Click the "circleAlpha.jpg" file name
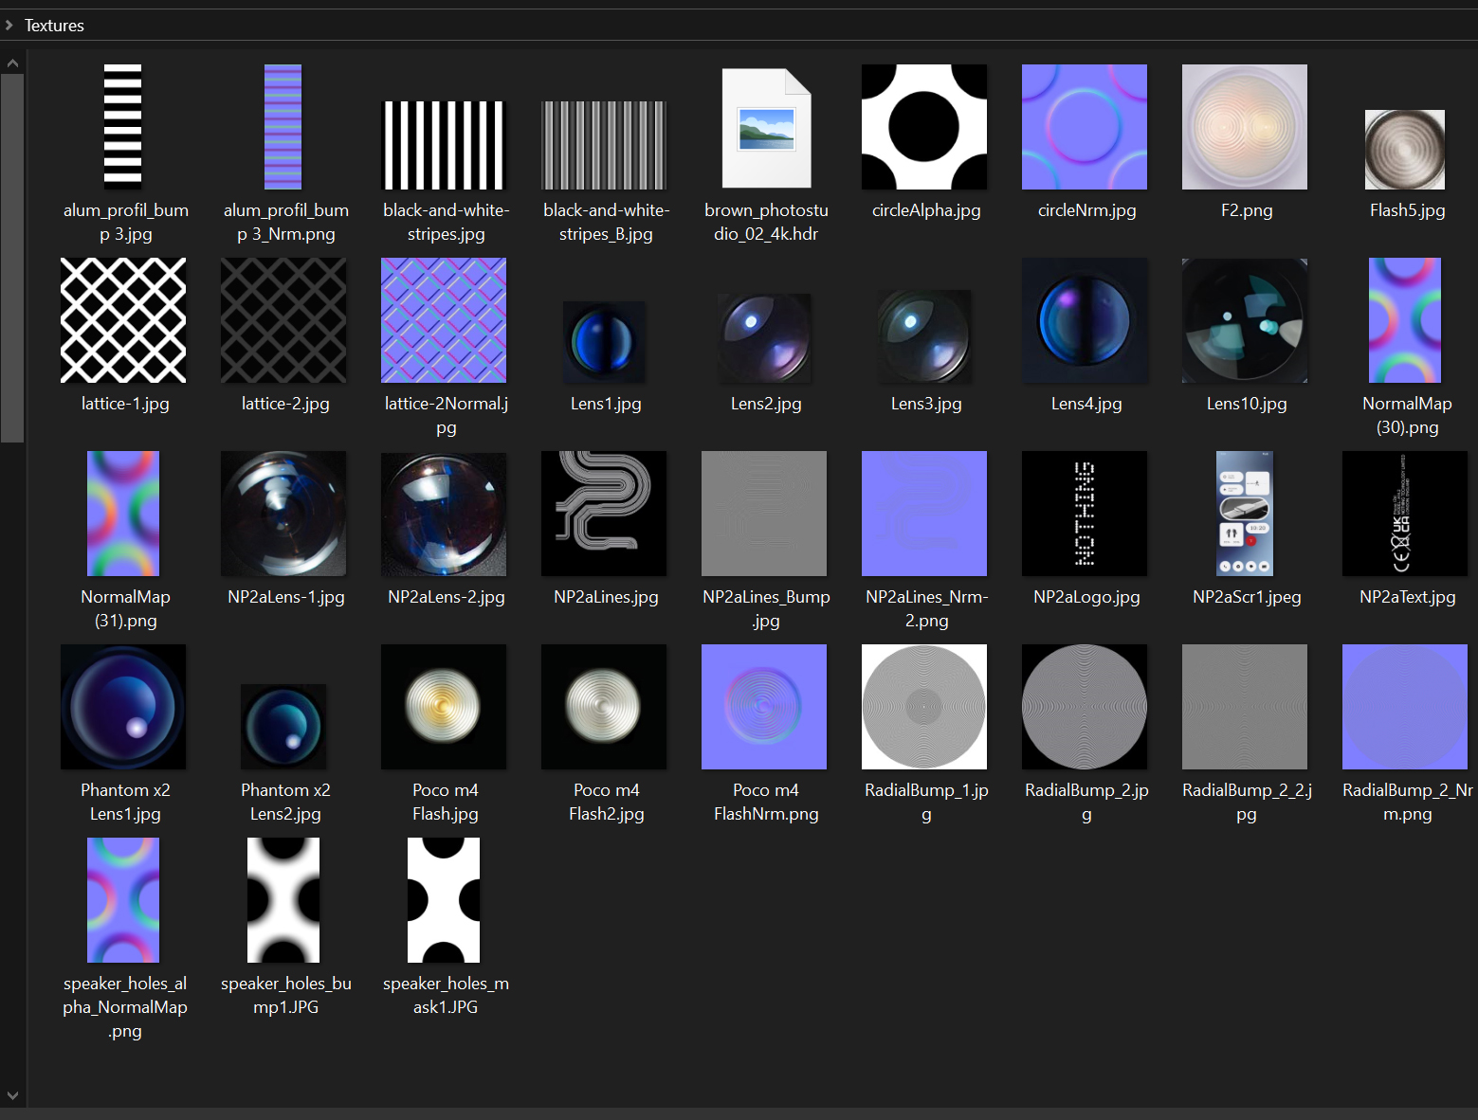1478x1120 pixels. tap(926, 210)
